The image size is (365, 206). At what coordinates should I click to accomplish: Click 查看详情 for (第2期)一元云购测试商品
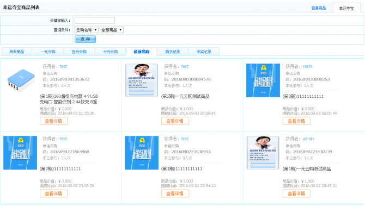tap(175, 121)
